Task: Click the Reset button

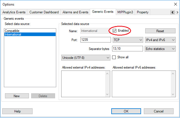Action: click(x=160, y=31)
